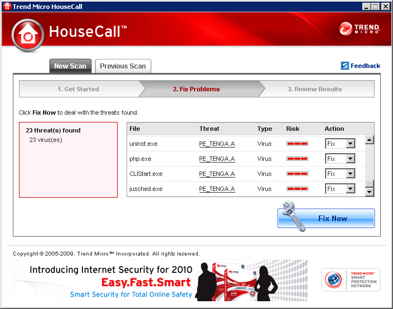393x309 pixels.
Task: Click Smart Protection Network badge
Action: 351,279
